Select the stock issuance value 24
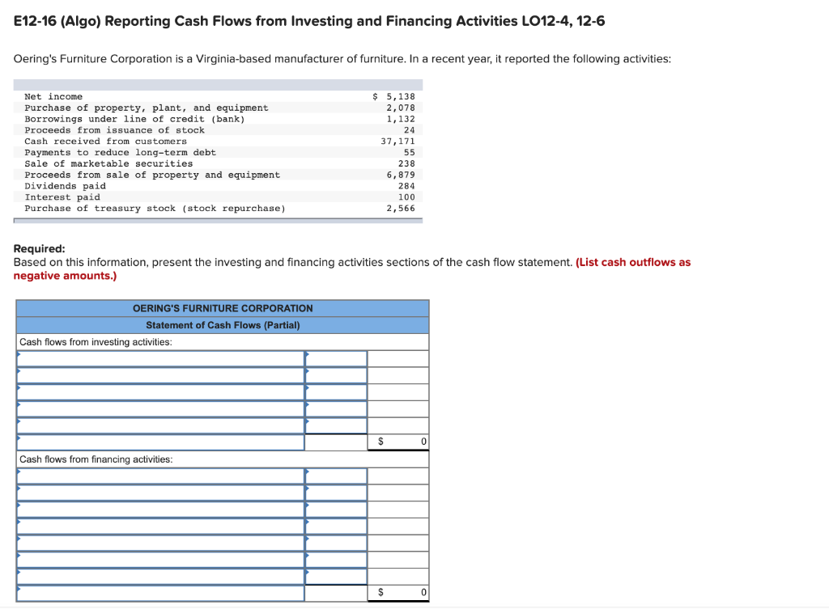The width and height of the screenshot is (829, 609). pos(410,130)
